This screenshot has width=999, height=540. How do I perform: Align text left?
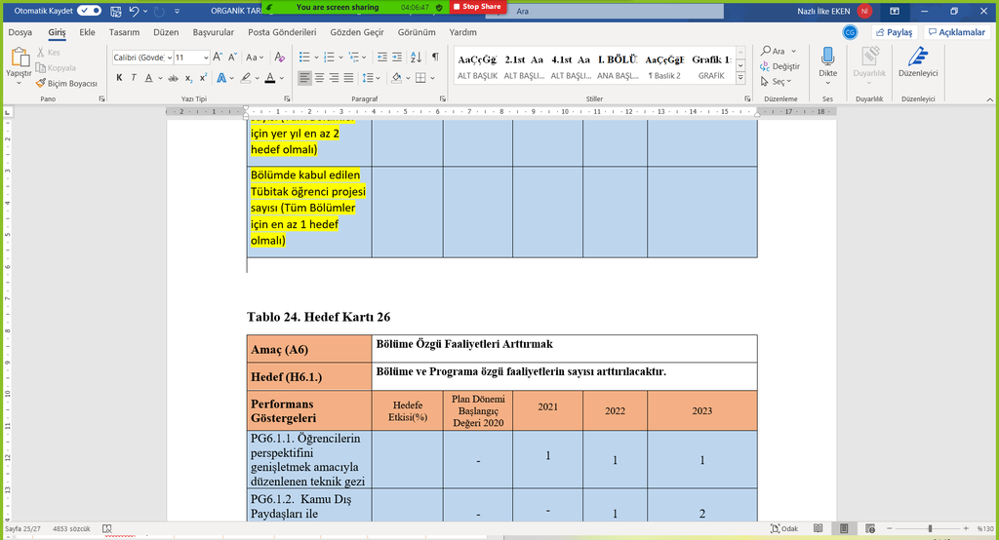pos(304,78)
